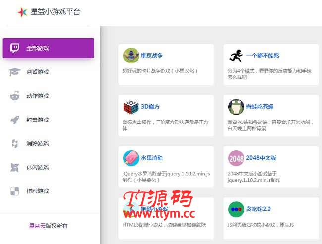Follow the 星益云 link in footer
Screen dimensions: 322x244
[x=37, y=226]
